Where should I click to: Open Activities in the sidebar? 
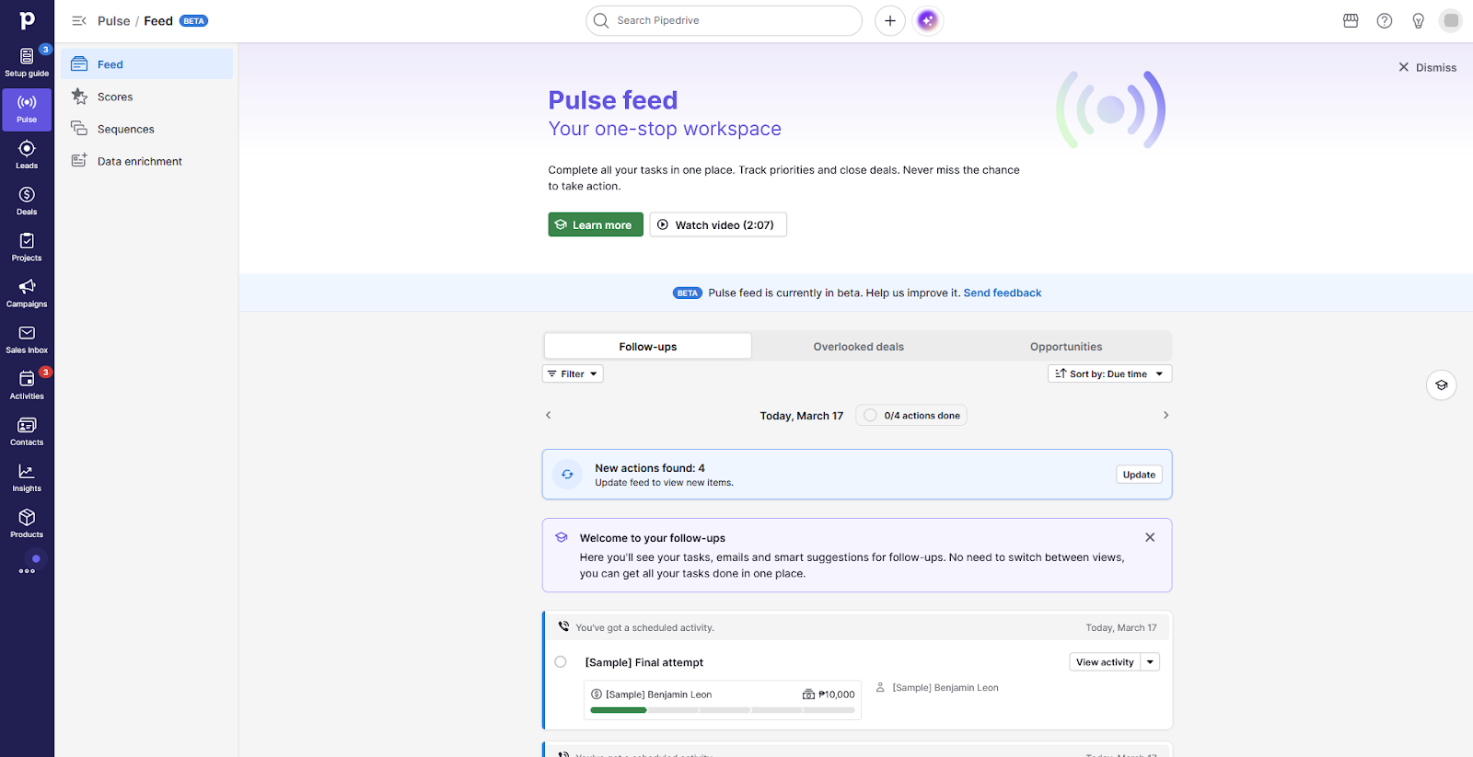[x=27, y=384]
